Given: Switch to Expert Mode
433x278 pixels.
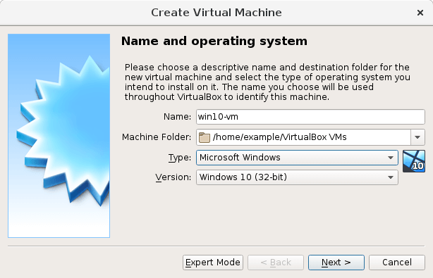Looking at the screenshot, I should (x=213, y=263).
